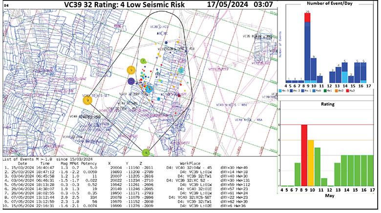The height and width of the screenshot is (213, 381).
Task: Click workplace 'D4: VC40 32:XCS-SET' in row 8
Action: 190,197
